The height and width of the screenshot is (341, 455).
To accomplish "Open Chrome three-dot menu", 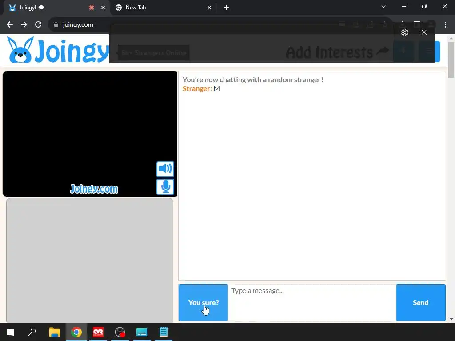I will tap(445, 25).
